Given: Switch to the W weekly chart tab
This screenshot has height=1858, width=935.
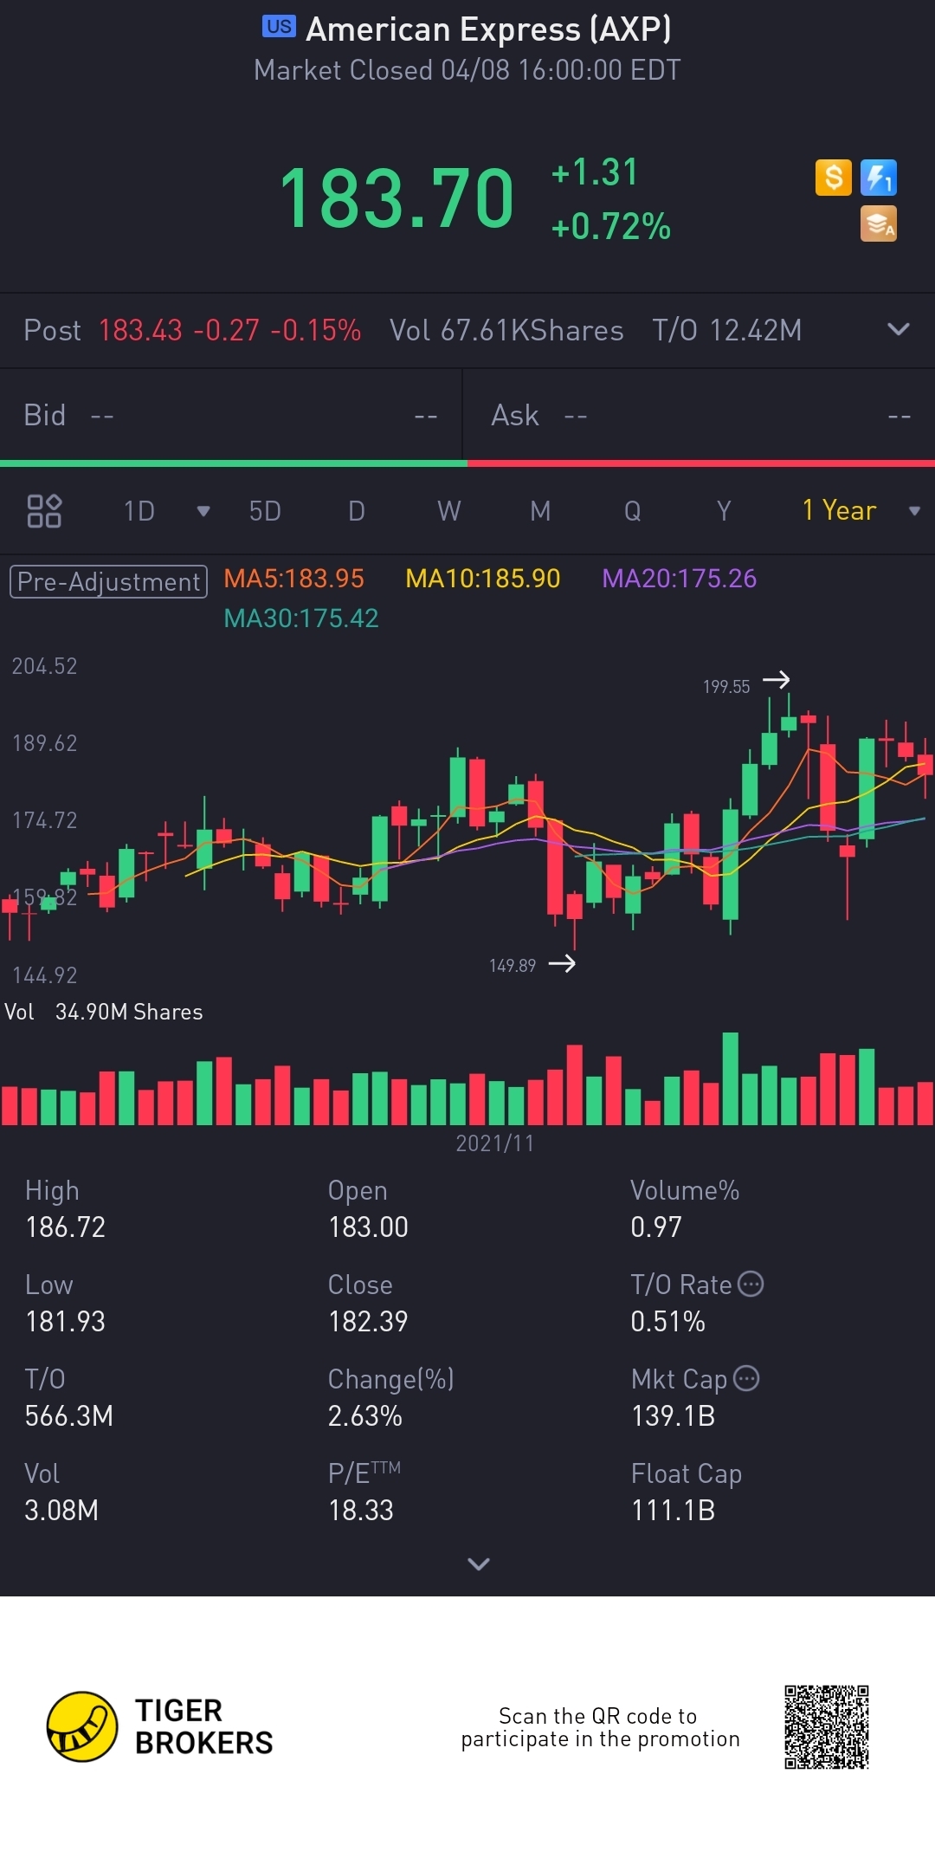Looking at the screenshot, I should 449,511.
